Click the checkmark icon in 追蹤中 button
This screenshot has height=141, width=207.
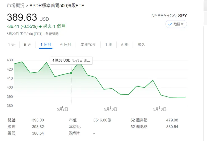pyautogui.click(x=170, y=24)
